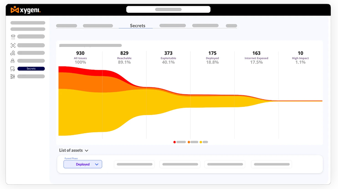The height and width of the screenshot is (193, 338).
Task: Open Secrets in the left sidebar
Action: (x=31, y=69)
